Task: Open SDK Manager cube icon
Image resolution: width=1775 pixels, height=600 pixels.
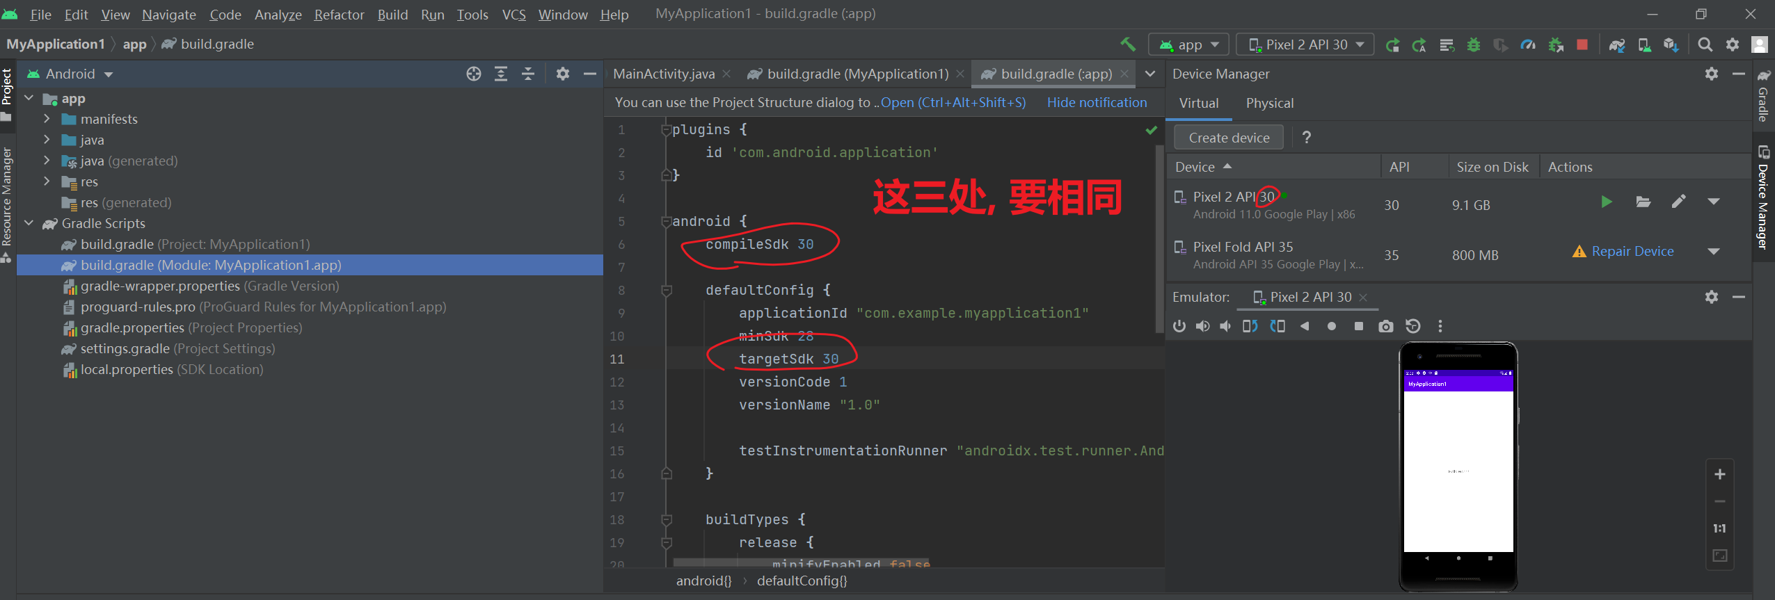Action: pyautogui.click(x=1671, y=45)
